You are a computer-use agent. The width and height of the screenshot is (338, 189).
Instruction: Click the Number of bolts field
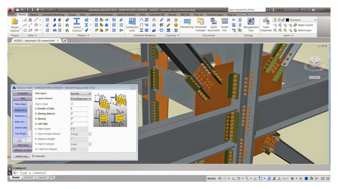click(x=79, y=109)
